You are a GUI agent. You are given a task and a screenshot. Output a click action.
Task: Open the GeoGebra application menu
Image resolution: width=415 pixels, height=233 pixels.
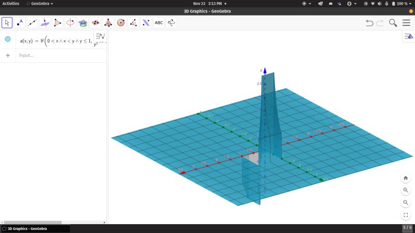pos(40,4)
